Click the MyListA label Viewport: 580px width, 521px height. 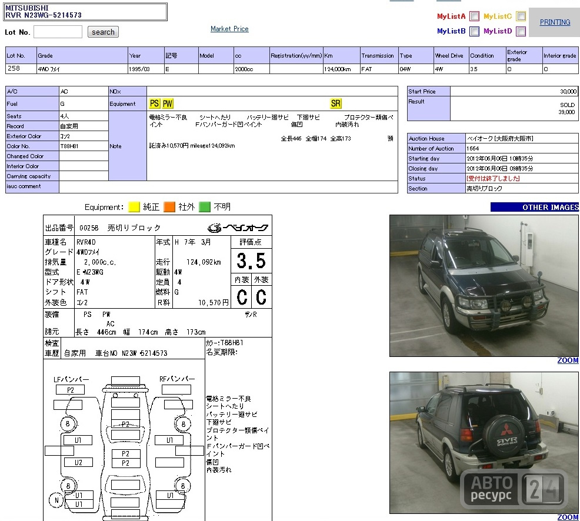[451, 16]
